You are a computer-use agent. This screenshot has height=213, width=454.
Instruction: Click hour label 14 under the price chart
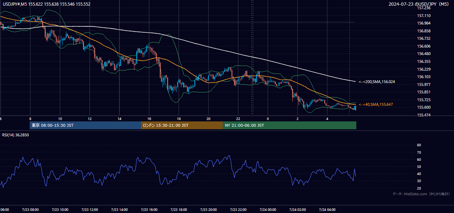coord(119,119)
